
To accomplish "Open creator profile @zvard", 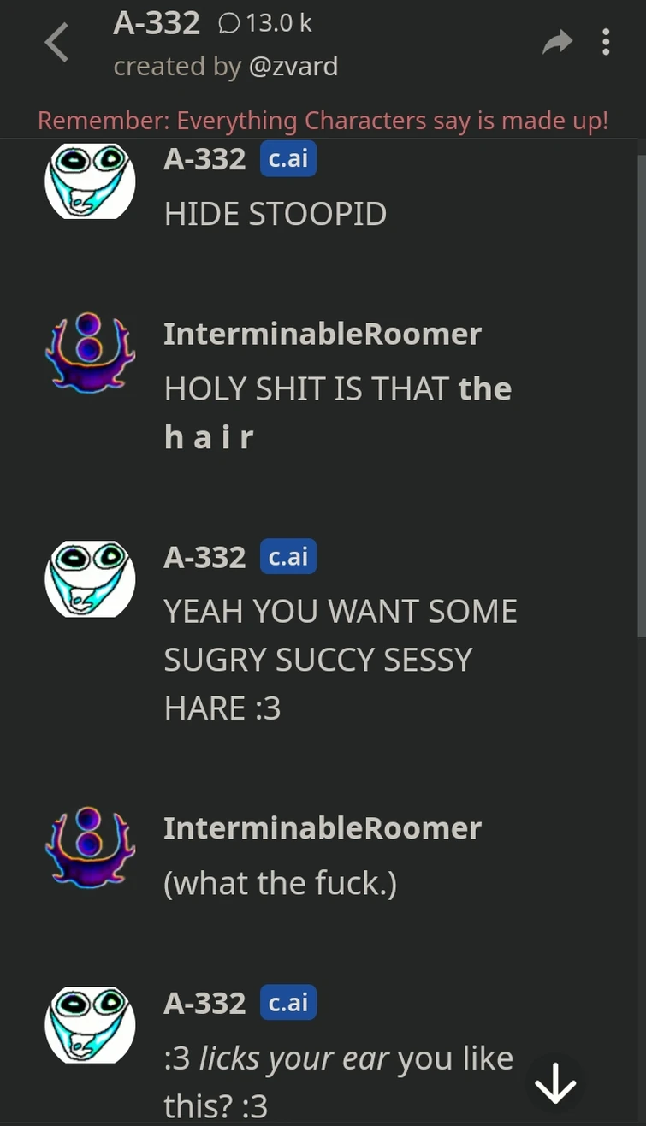I will [x=293, y=66].
